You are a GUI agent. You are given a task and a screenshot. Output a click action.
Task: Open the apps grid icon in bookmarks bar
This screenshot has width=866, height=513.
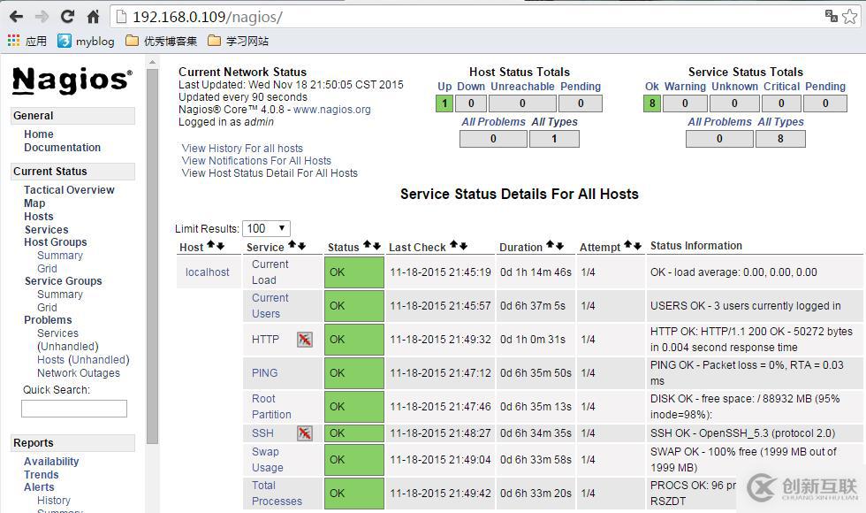click(13, 41)
